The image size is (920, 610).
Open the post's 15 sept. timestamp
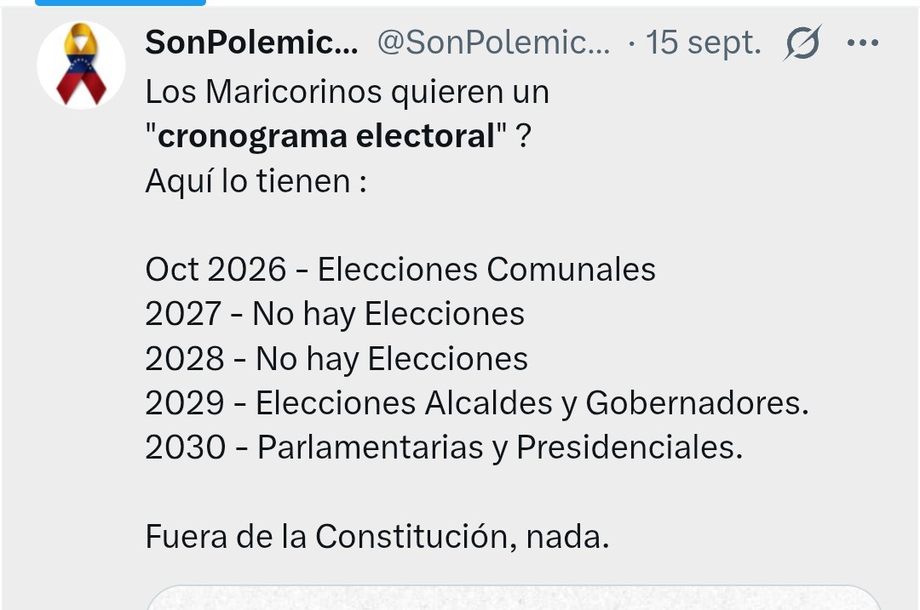[x=704, y=43]
